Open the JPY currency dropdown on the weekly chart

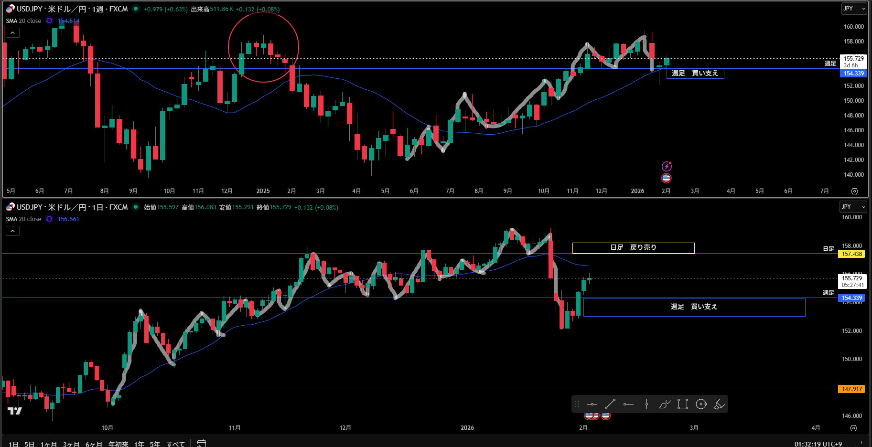coord(854,9)
